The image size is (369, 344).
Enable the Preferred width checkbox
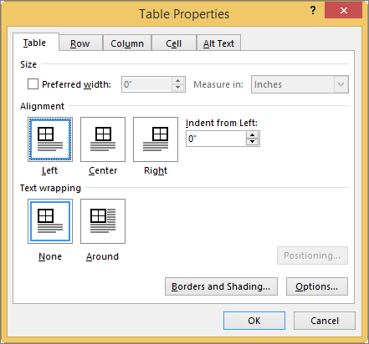click(x=33, y=84)
